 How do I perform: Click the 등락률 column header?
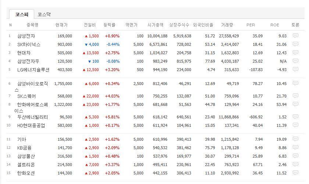109,25
